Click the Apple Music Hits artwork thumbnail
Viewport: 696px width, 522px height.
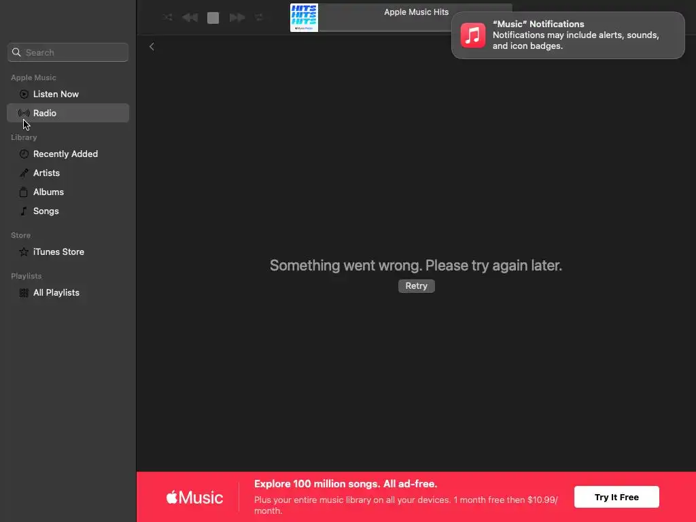click(x=304, y=18)
